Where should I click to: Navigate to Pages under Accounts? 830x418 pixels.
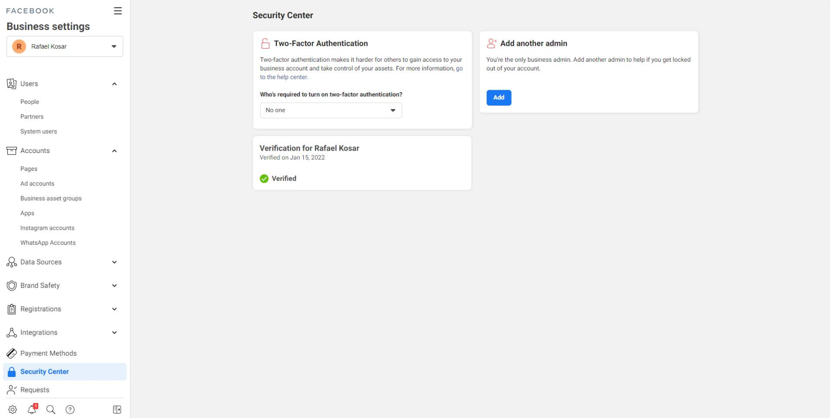pos(29,169)
